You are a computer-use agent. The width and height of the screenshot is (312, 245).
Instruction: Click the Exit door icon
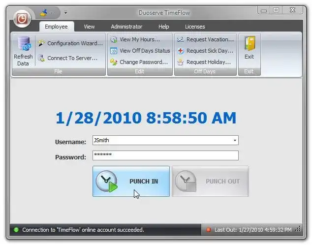pos(250,43)
